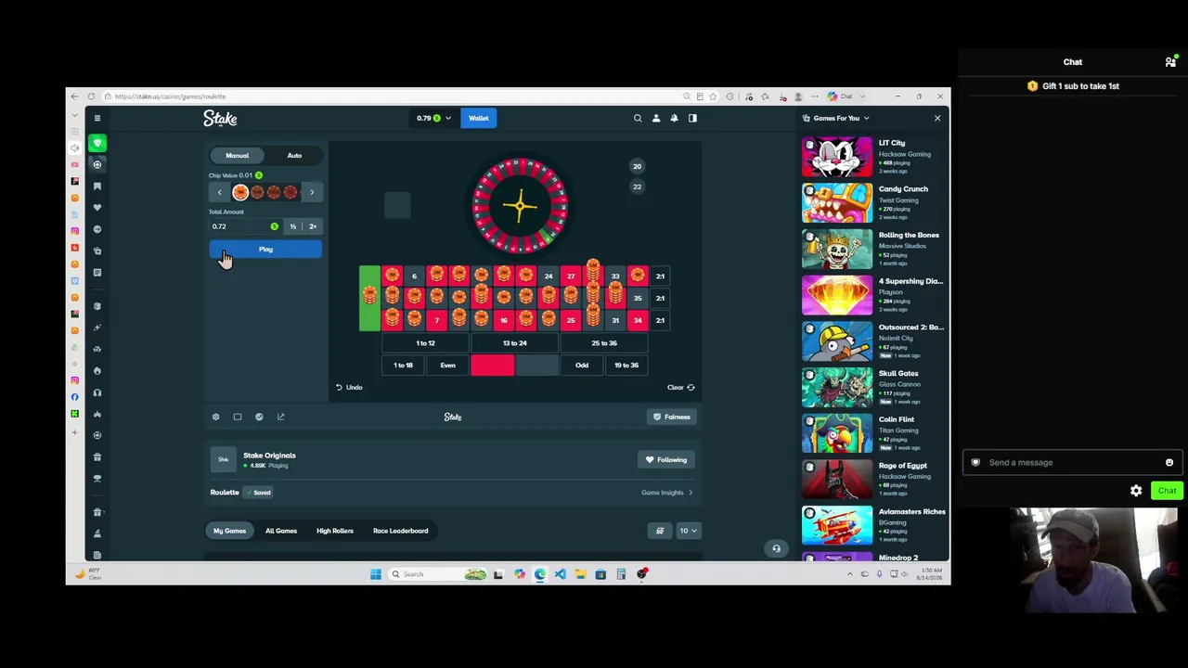Toggle the Following heart button
This screenshot has height=668, width=1188.
[667, 460]
